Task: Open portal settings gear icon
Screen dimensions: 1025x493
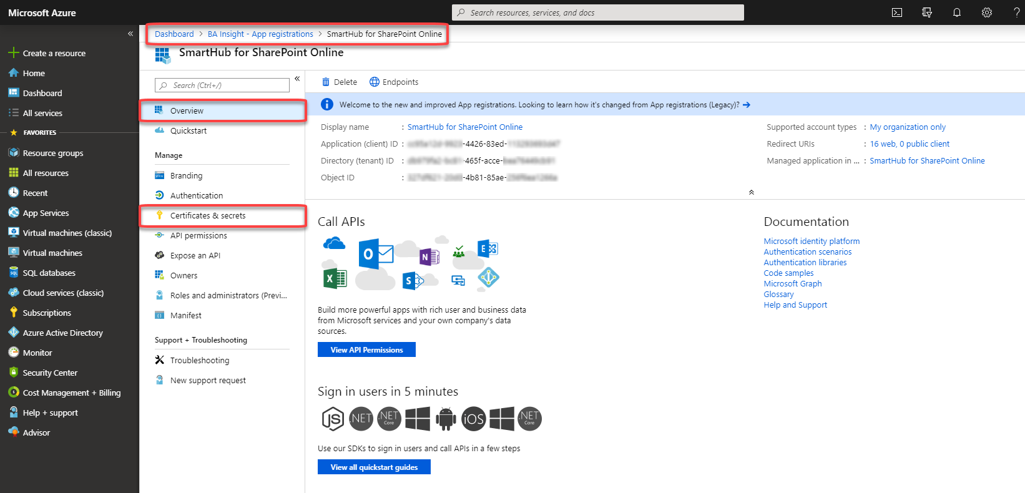Action: [x=986, y=12]
